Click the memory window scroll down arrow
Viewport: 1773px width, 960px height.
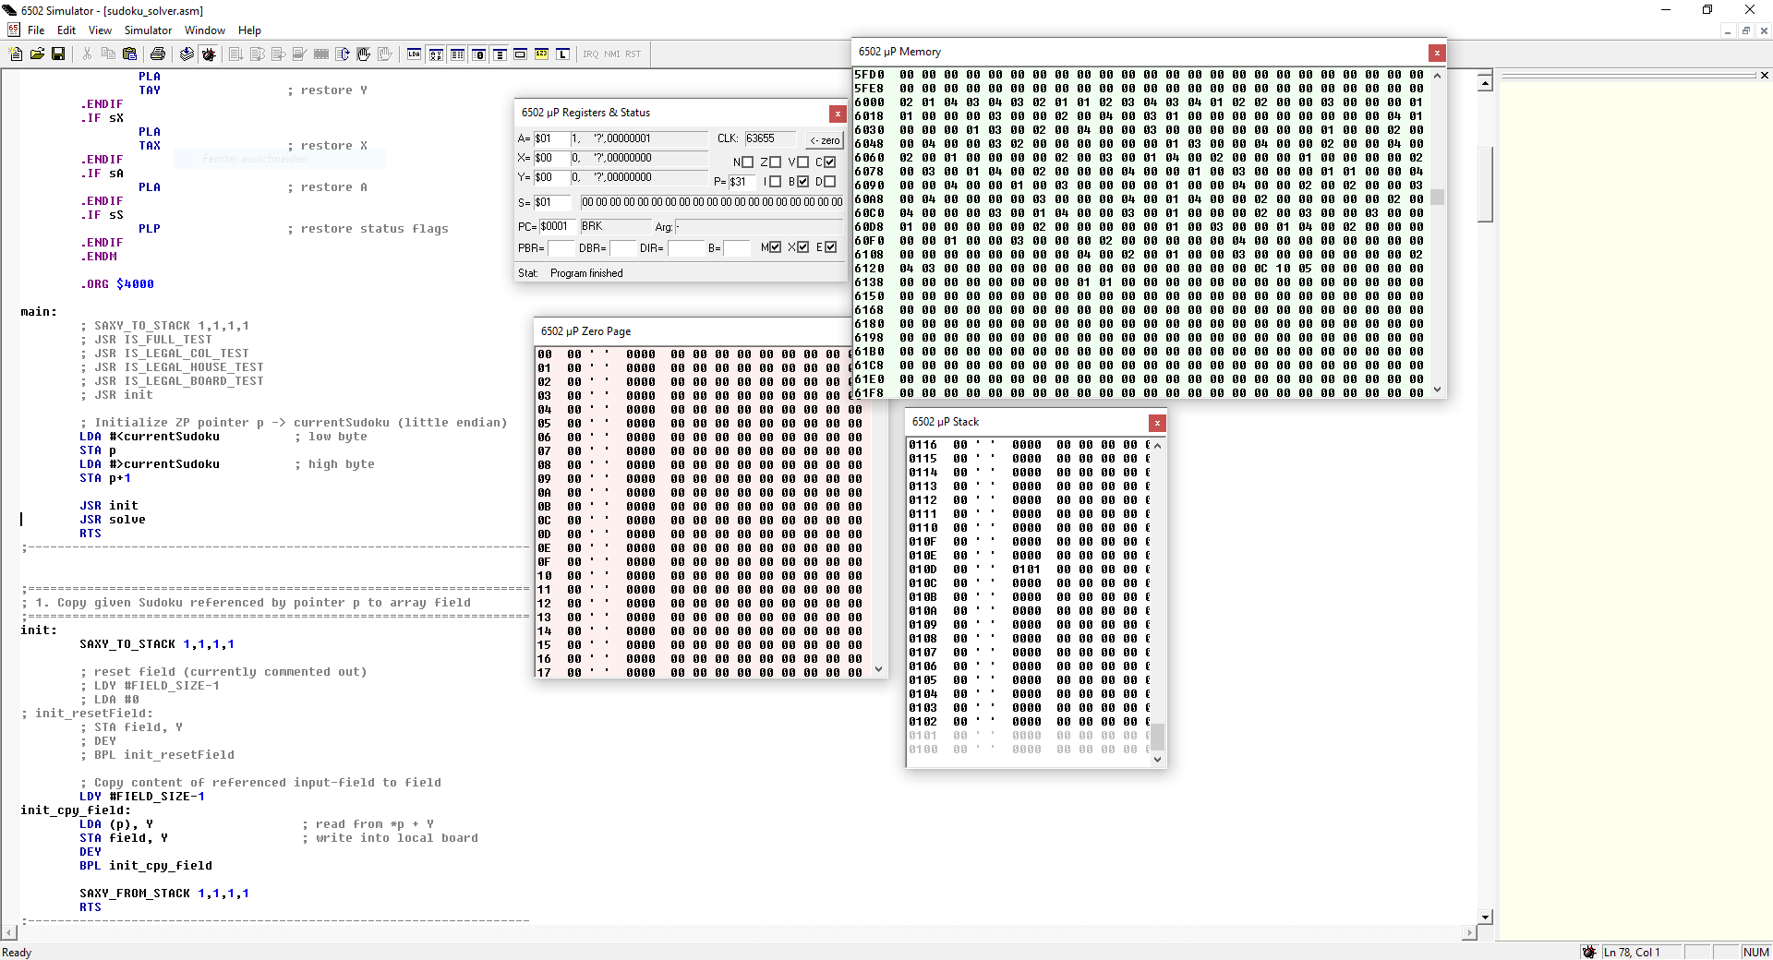click(1437, 390)
